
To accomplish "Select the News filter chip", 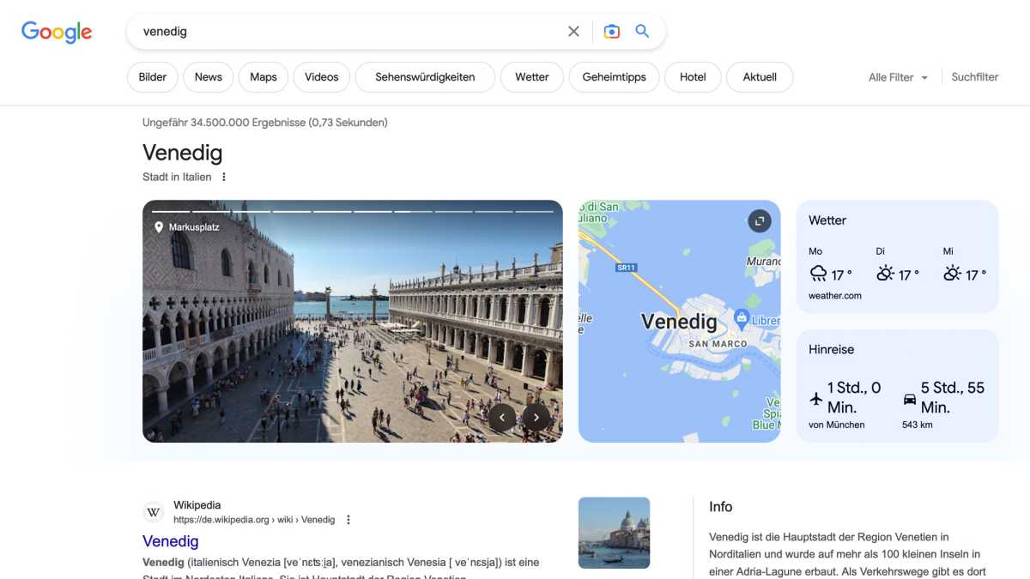I will tap(209, 77).
